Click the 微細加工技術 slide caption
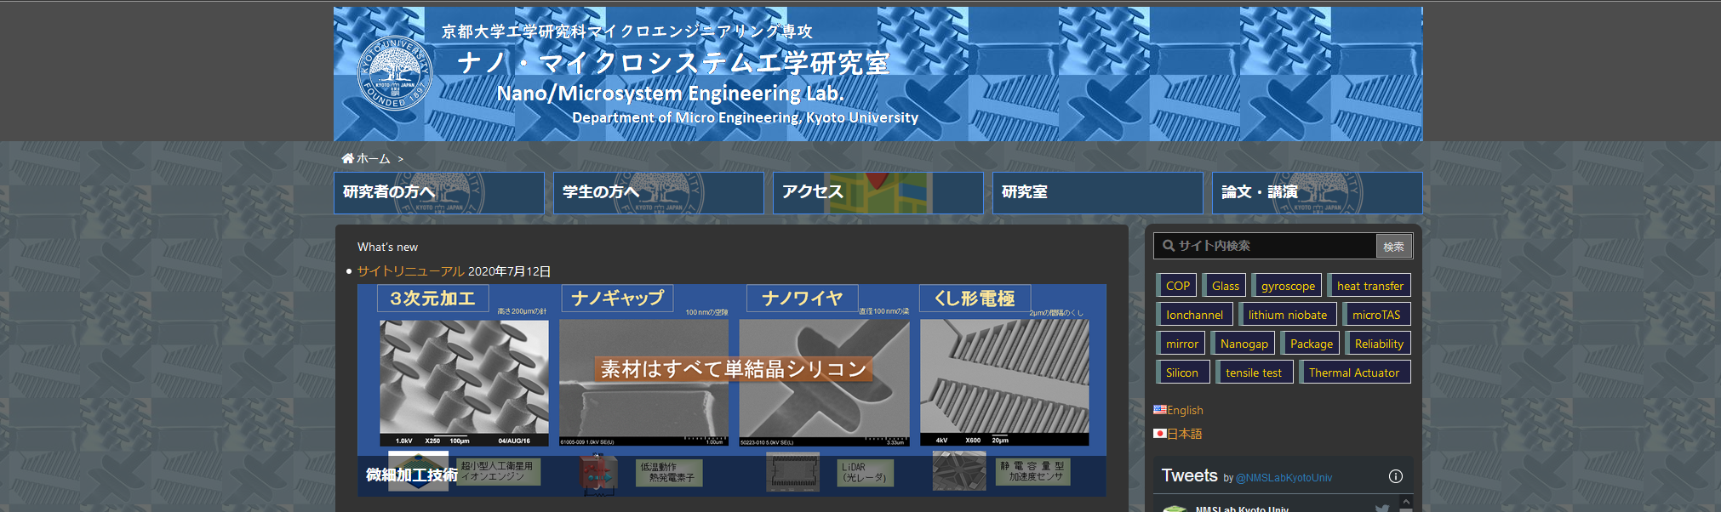Image resolution: width=1721 pixels, height=512 pixels. point(412,475)
